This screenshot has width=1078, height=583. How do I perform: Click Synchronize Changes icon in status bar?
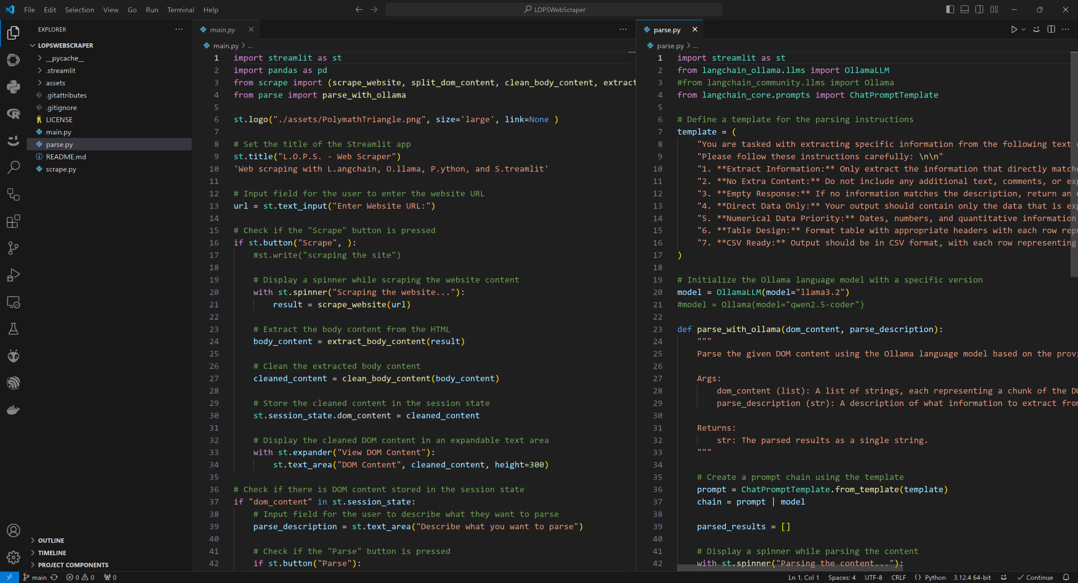(x=54, y=577)
